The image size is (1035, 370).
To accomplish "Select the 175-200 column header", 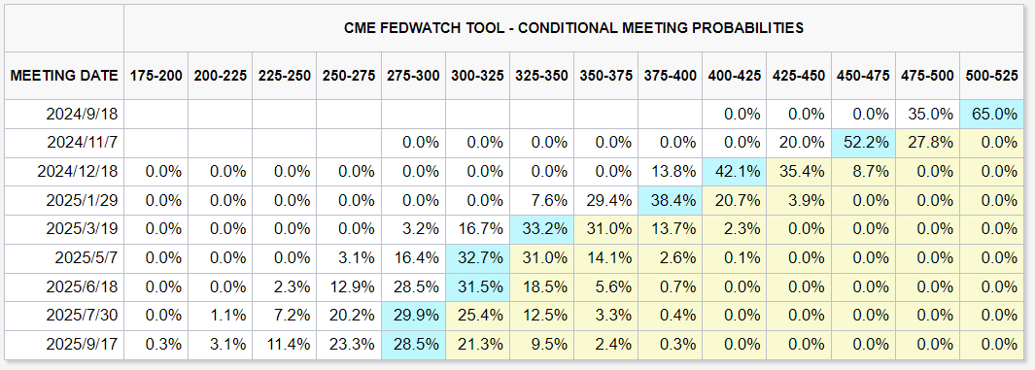I will tap(155, 76).
